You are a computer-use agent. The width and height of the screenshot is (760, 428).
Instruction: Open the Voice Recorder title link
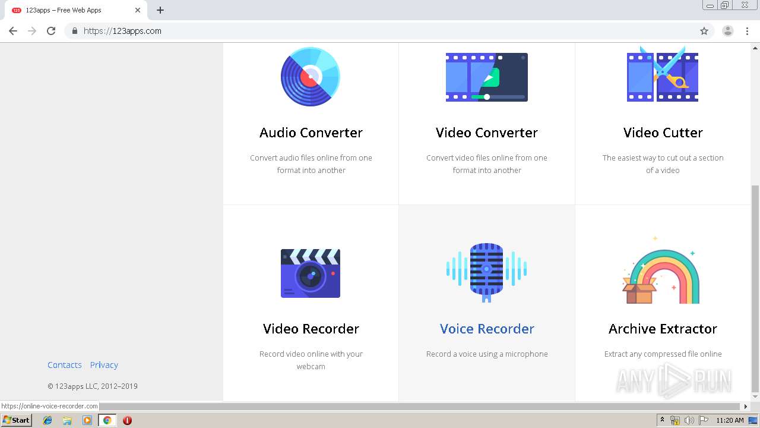point(487,329)
